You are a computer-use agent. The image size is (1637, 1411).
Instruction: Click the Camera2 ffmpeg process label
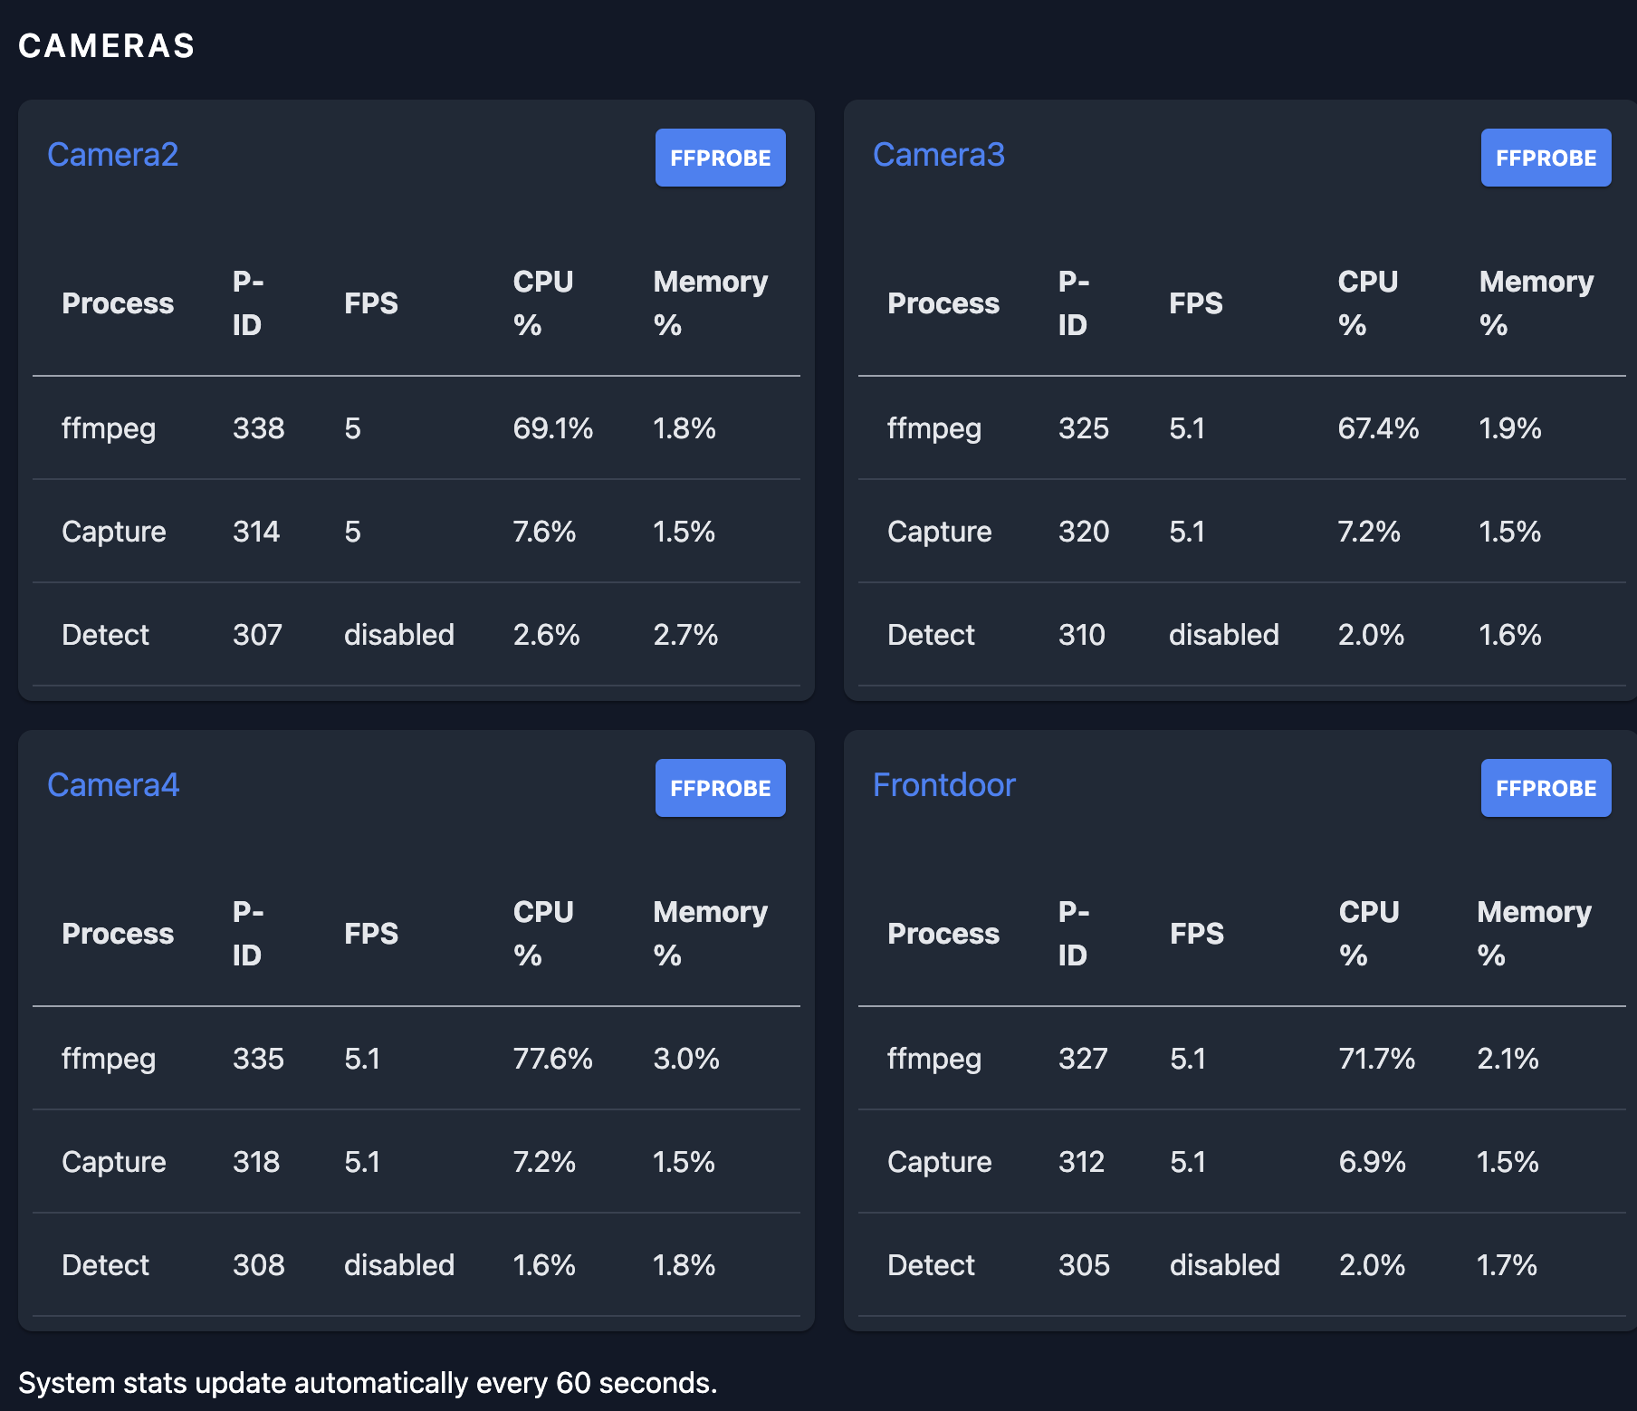tap(108, 428)
